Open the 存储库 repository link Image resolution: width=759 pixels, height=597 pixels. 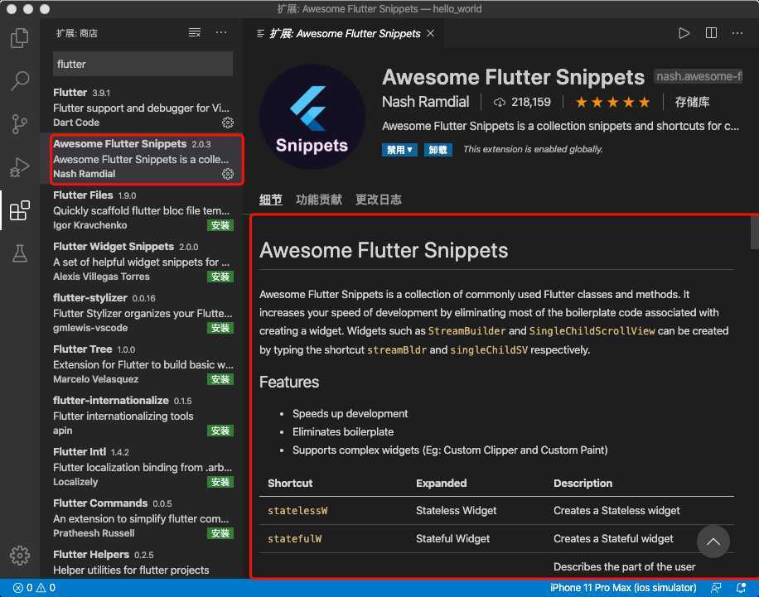tap(692, 102)
